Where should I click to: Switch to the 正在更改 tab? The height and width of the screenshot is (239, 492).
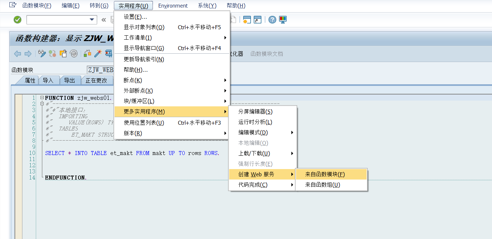coord(97,80)
